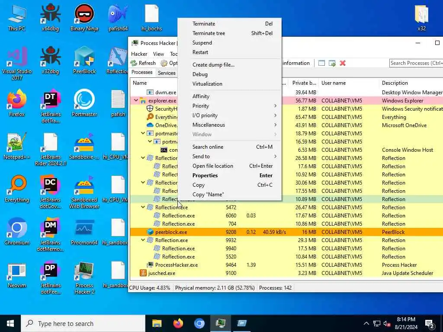Show hidden tray icons chevron

pos(366,323)
